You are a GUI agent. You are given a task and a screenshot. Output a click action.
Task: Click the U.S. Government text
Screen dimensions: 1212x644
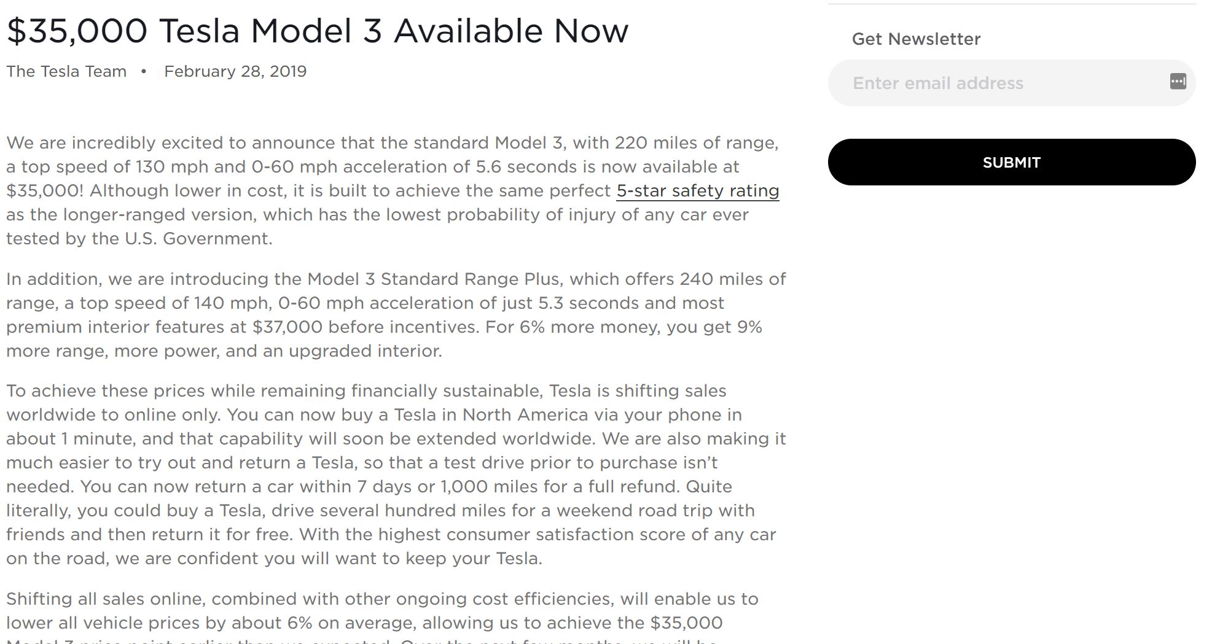197,239
